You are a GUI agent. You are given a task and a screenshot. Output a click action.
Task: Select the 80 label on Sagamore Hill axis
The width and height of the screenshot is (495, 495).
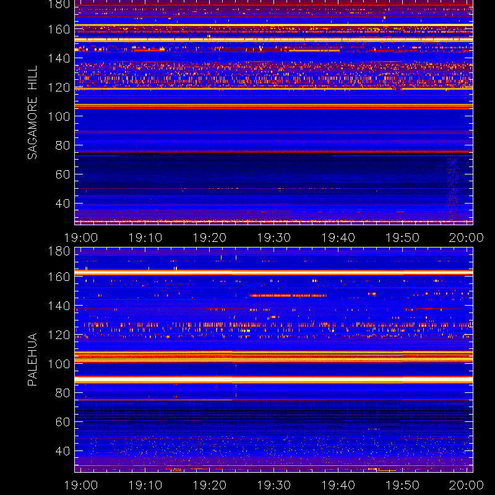point(62,145)
